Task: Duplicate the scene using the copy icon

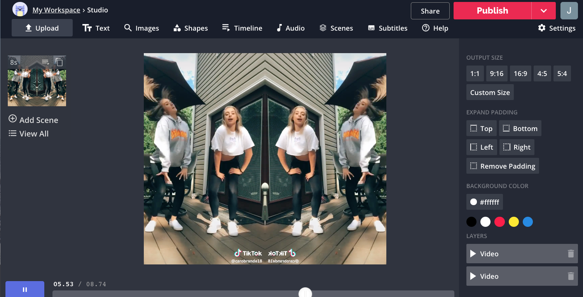Action: [59, 62]
